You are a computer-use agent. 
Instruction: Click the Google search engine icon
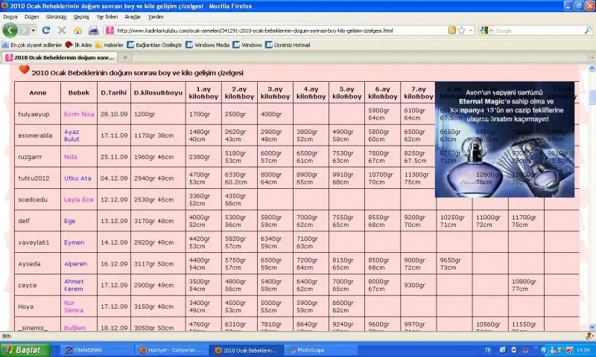tap(484, 30)
